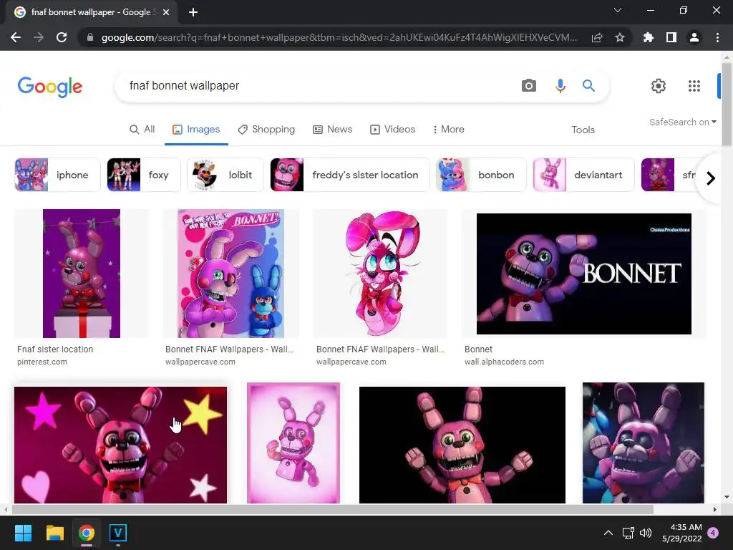The width and height of the screenshot is (733, 550).
Task: Open Google quick settings gear
Action: [659, 86]
